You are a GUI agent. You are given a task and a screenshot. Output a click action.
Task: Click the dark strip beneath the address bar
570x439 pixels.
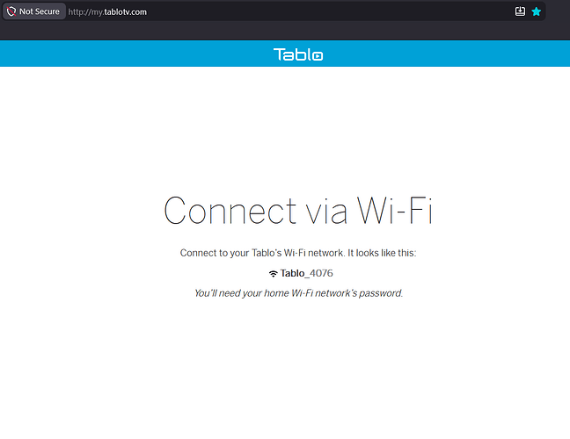(x=285, y=31)
